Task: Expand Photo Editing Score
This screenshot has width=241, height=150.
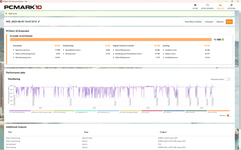Action: click(x=114, y=50)
